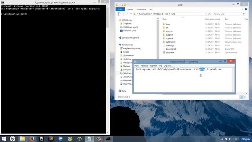Switch Explorer to details view icon
The width and height of the screenshot is (252, 142).
(241, 97)
